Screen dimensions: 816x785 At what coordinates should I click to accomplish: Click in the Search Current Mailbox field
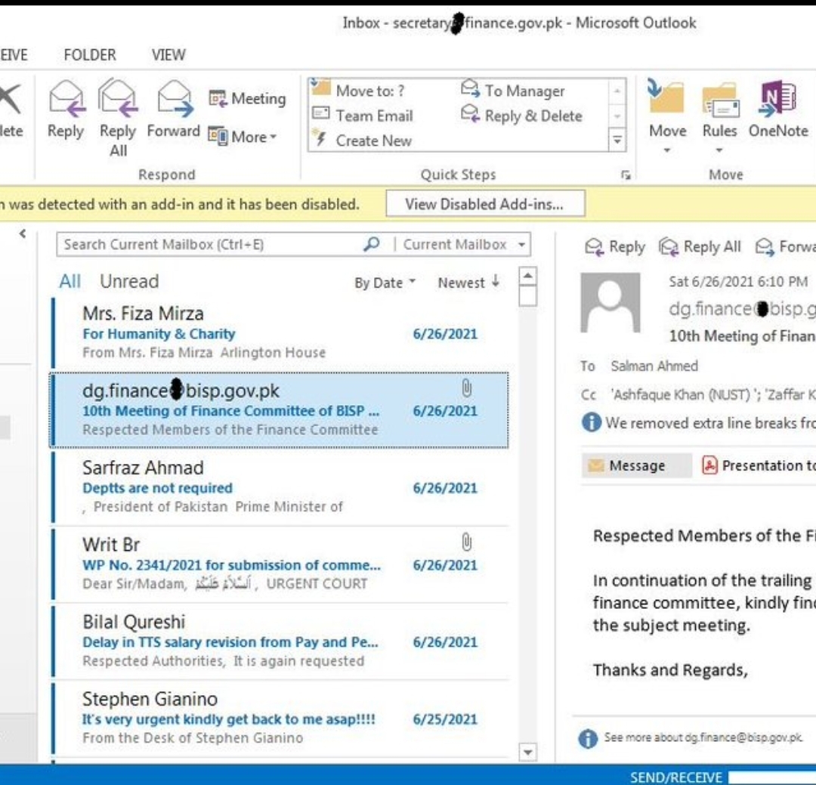coord(209,245)
